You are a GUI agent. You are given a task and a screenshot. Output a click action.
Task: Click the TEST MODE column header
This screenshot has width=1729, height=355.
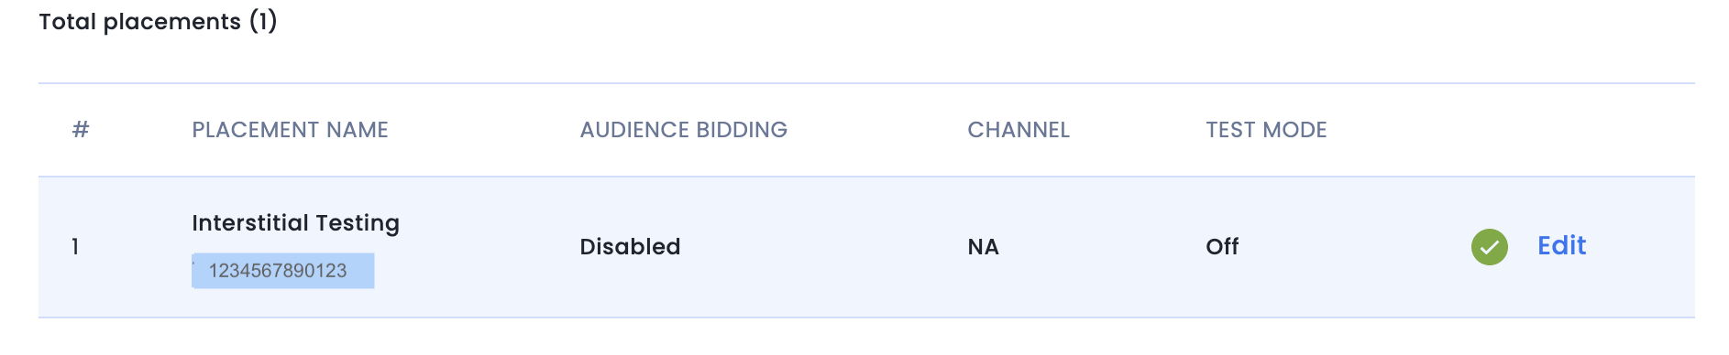(x=1266, y=130)
